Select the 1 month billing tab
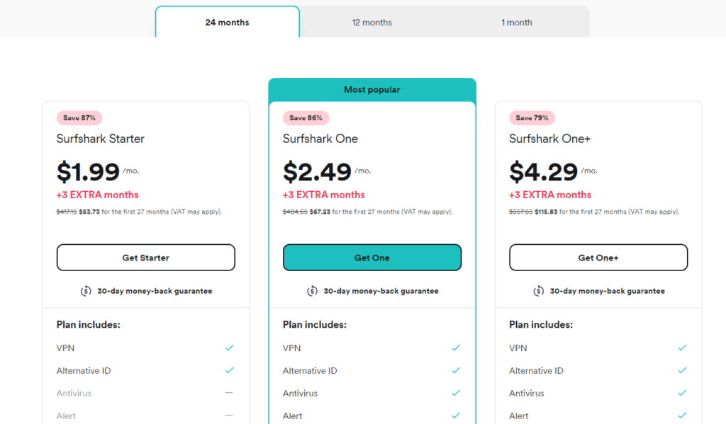Viewport: 726px width, 424px height. (517, 22)
